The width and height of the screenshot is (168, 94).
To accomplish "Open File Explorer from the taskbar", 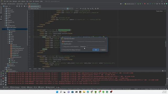I will pos(84,92).
